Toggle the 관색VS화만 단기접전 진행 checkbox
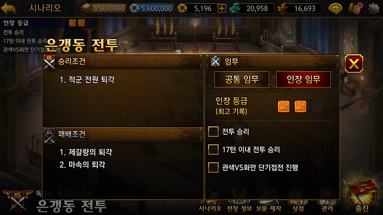Screen dimensions: 383x215 [x=213, y=167]
